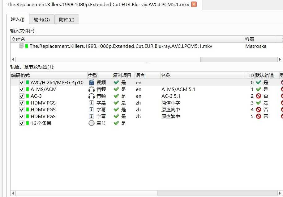Uncheck the AC-3 audio track checkbox
This screenshot has height=197, width=283.
[22, 96]
